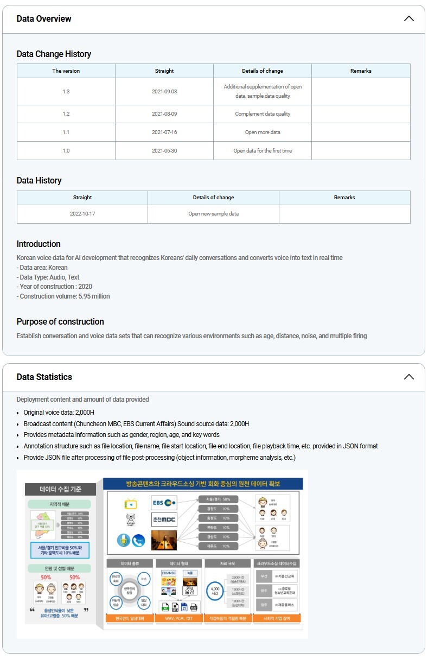
Task: Click the 'Purpose of construction' heading
Action: coord(60,321)
